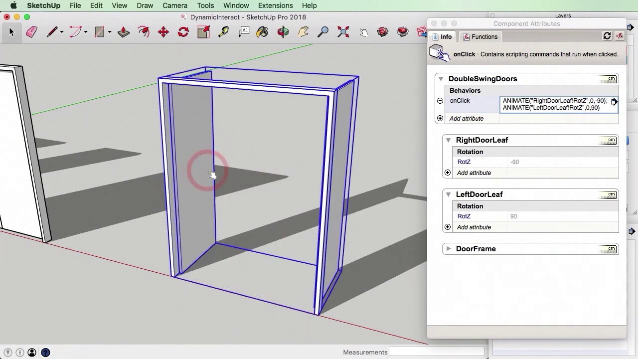Switch to the Functions tab

coord(480,37)
